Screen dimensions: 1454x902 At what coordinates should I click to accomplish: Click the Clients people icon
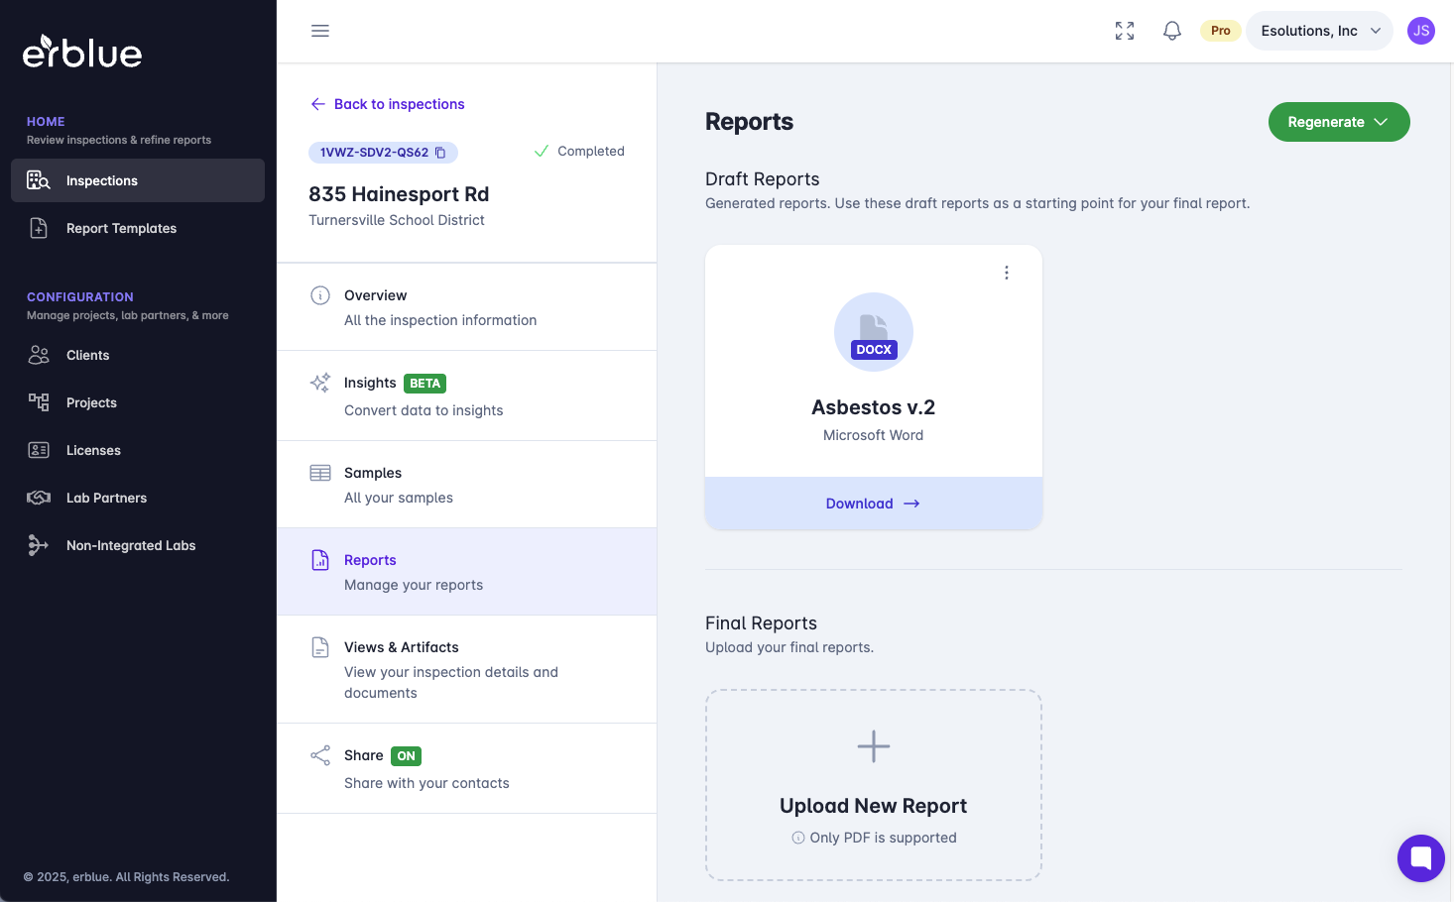click(39, 355)
